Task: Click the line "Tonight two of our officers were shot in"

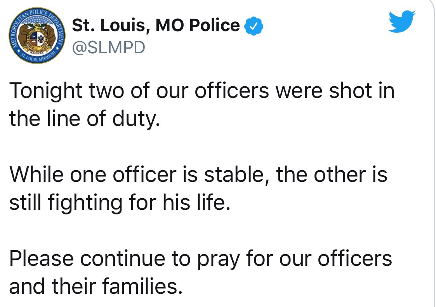Action: click(201, 91)
